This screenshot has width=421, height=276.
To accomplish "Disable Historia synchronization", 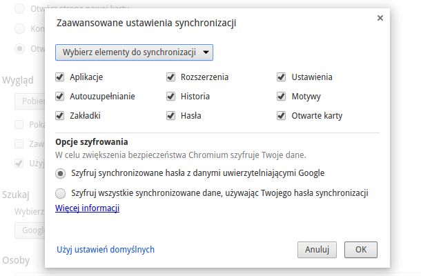I will (170, 97).
